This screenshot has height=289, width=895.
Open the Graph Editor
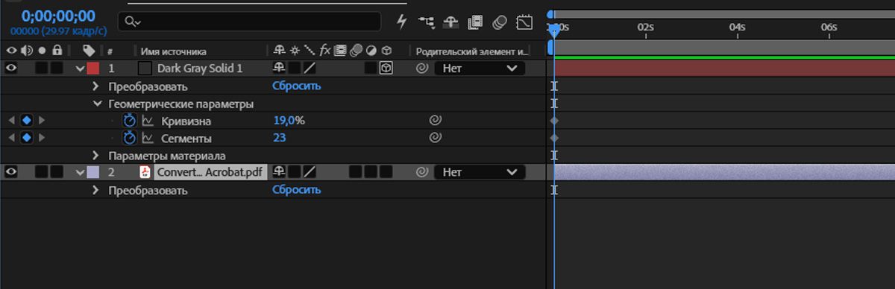[x=524, y=22]
